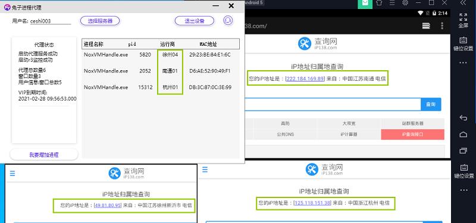The width and height of the screenshot is (476, 223).
Task: Collapse the emulator sidebar with double-chevron
Action: click(463, 3)
